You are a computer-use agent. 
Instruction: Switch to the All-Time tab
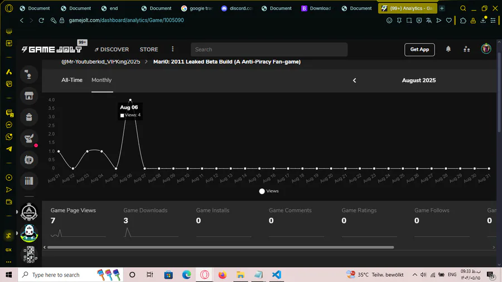click(72, 80)
